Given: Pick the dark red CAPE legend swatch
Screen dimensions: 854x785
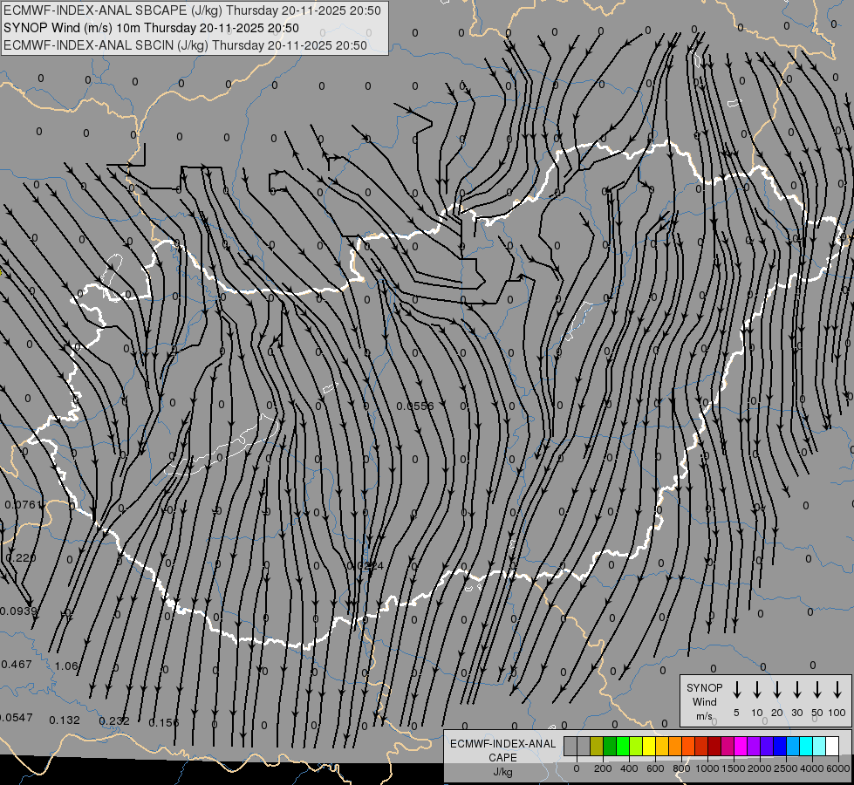Looking at the screenshot, I should [714, 746].
